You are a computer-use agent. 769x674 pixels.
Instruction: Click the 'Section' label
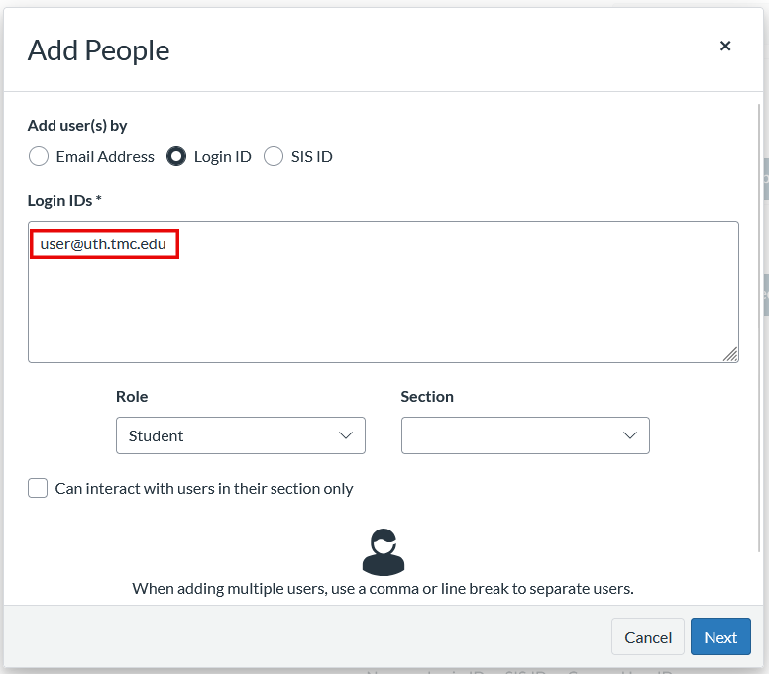click(x=427, y=396)
